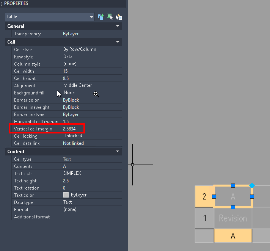Collapse the Content section
The width and height of the screenshot is (270, 251).
tap(118, 152)
